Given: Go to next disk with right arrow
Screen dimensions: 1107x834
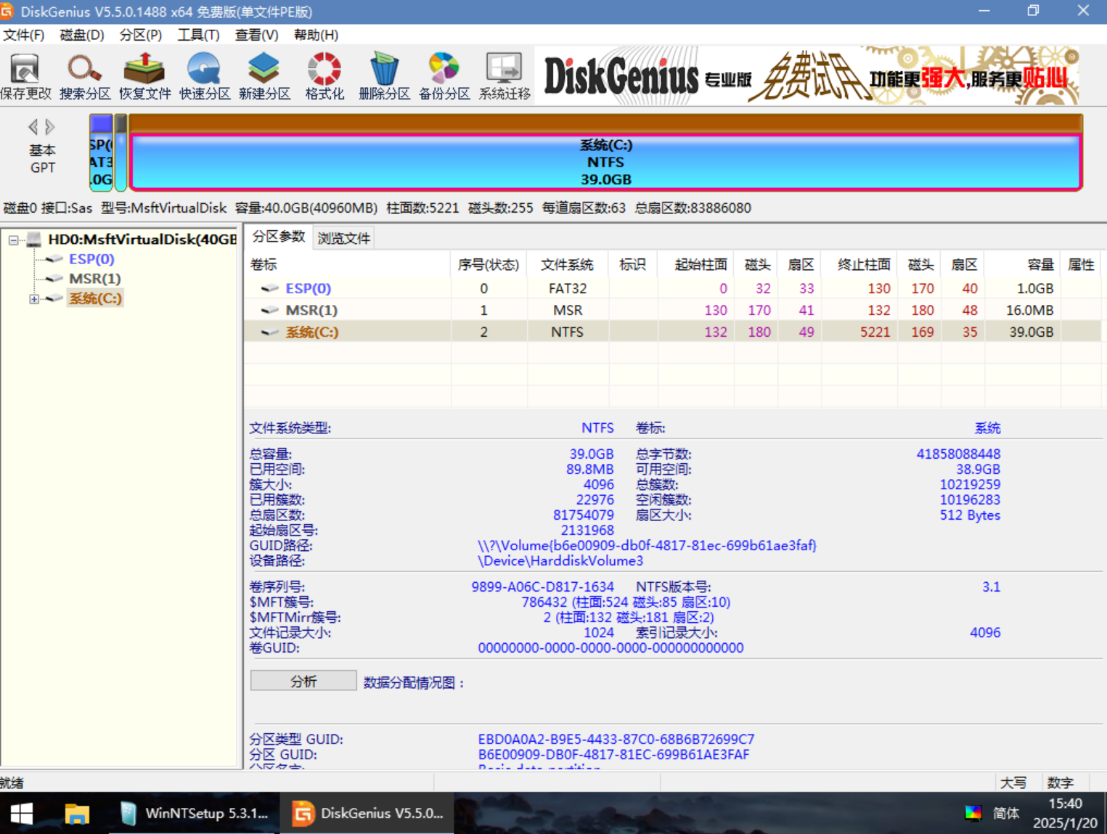Looking at the screenshot, I should click(50, 127).
